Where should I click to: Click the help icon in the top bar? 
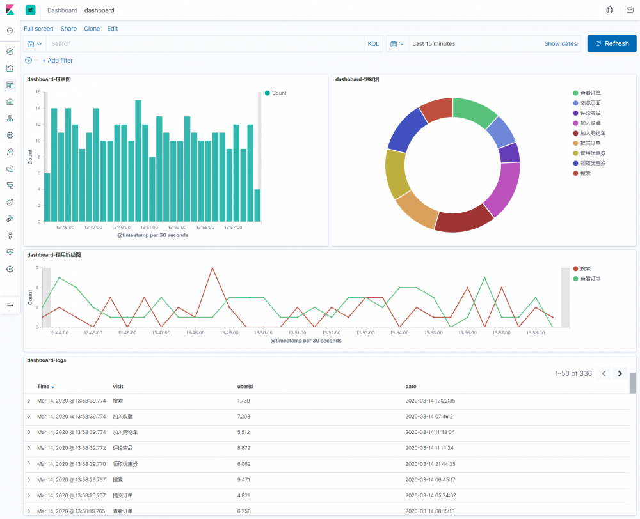[609, 10]
